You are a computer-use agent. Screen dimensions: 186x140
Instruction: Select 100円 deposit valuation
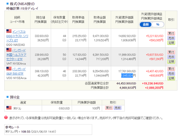96,108
